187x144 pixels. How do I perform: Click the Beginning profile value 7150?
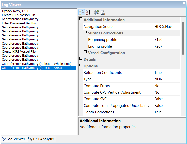[158, 40]
